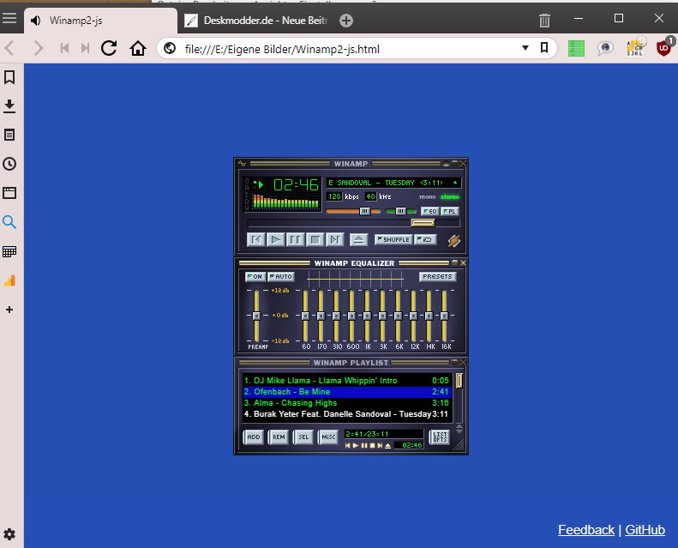Click the Winamp lightning bolt logo icon
The height and width of the screenshot is (548, 678).
(x=453, y=240)
